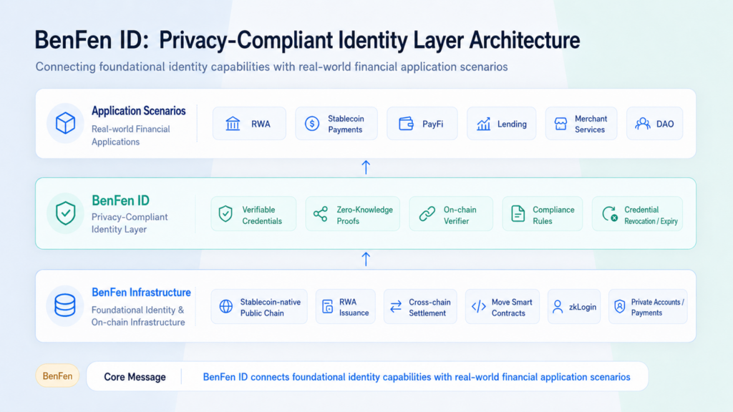Click the database icon beside BenFen Infrastructure
733x412 pixels.
(65, 305)
